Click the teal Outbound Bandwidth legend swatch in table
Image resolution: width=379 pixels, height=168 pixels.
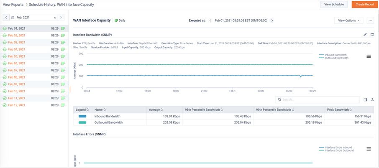coord(82,122)
